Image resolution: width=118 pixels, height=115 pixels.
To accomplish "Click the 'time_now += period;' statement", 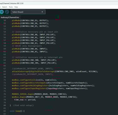I will [x=25, y=100].
